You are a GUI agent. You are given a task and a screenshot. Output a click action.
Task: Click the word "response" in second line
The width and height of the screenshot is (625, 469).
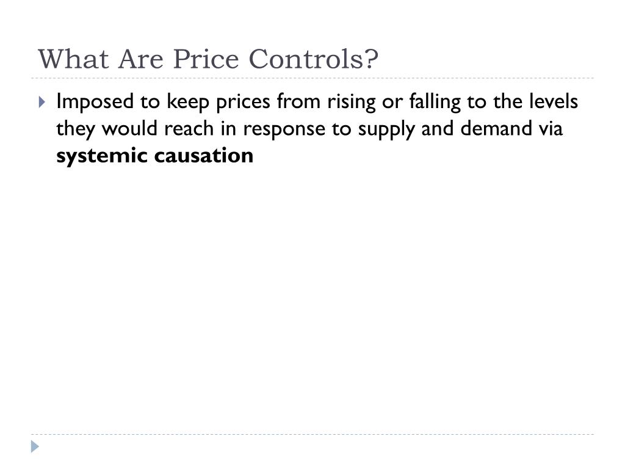pyautogui.click(x=284, y=129)
